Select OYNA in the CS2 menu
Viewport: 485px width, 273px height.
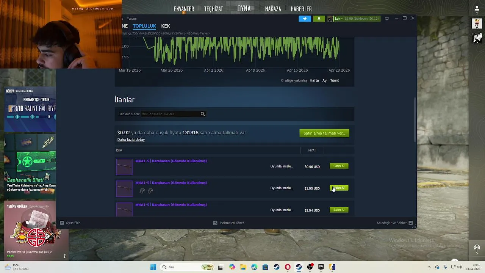[244, 8]
